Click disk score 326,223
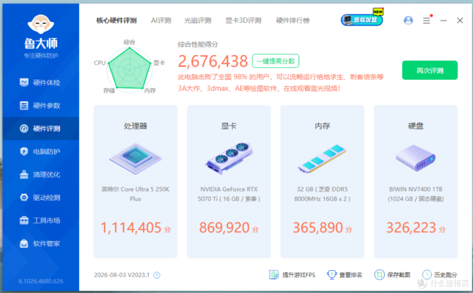473x293 pixels. tap(411, 227)
